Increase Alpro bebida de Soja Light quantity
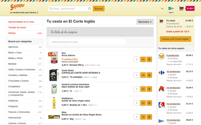Viewport: 201px width, 125px height. tap(149, 89)
